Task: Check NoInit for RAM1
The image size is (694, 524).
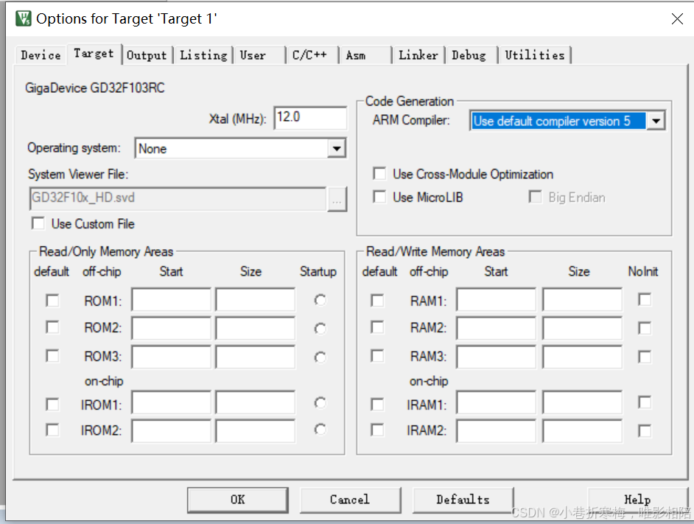Action: [645, 300]
